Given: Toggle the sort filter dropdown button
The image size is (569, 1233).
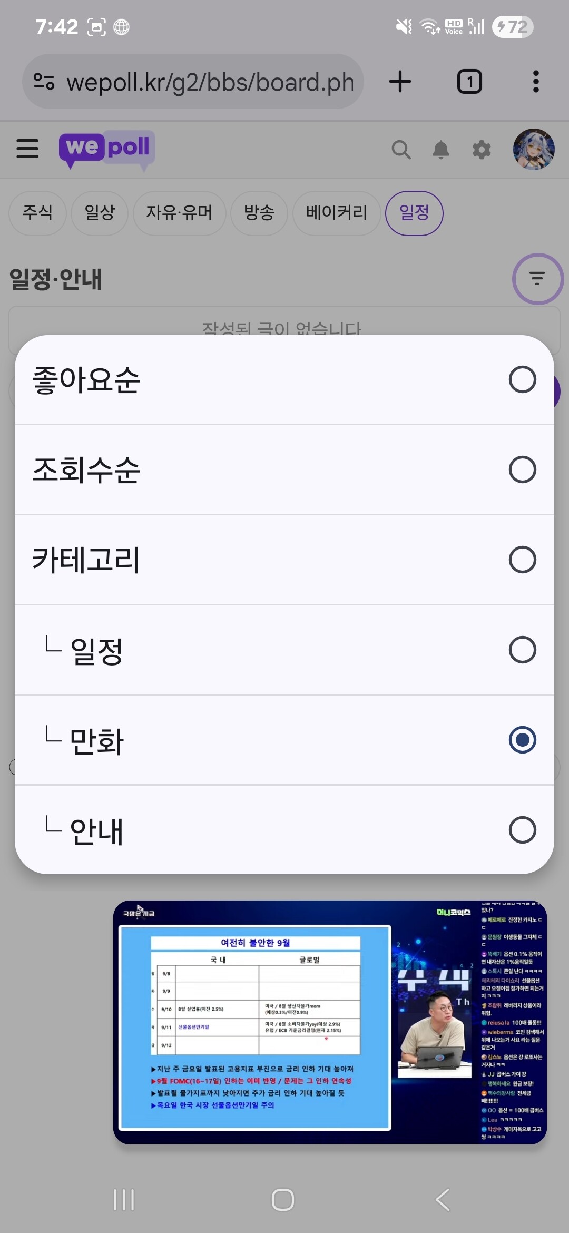Looking at the screenshot, I should tap(537, 279).
